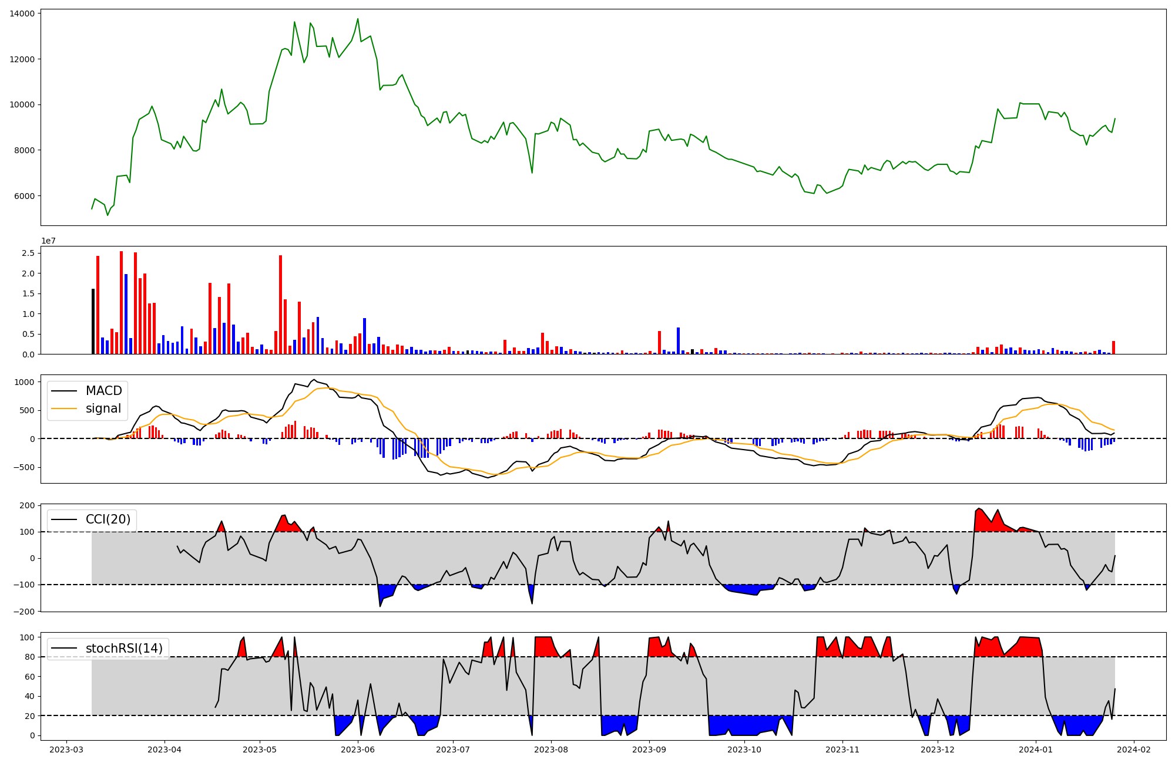Viewport: 1175px width, 763px height.
Task: Click the 80 stochRSI axis tick
Action: (29, 657)
